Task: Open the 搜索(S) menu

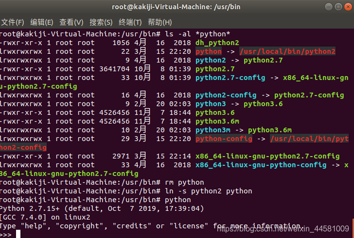Action: pyautogui.click(x=101, y=22)
